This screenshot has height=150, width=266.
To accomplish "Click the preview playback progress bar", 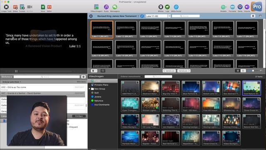I will pos(46,71).
